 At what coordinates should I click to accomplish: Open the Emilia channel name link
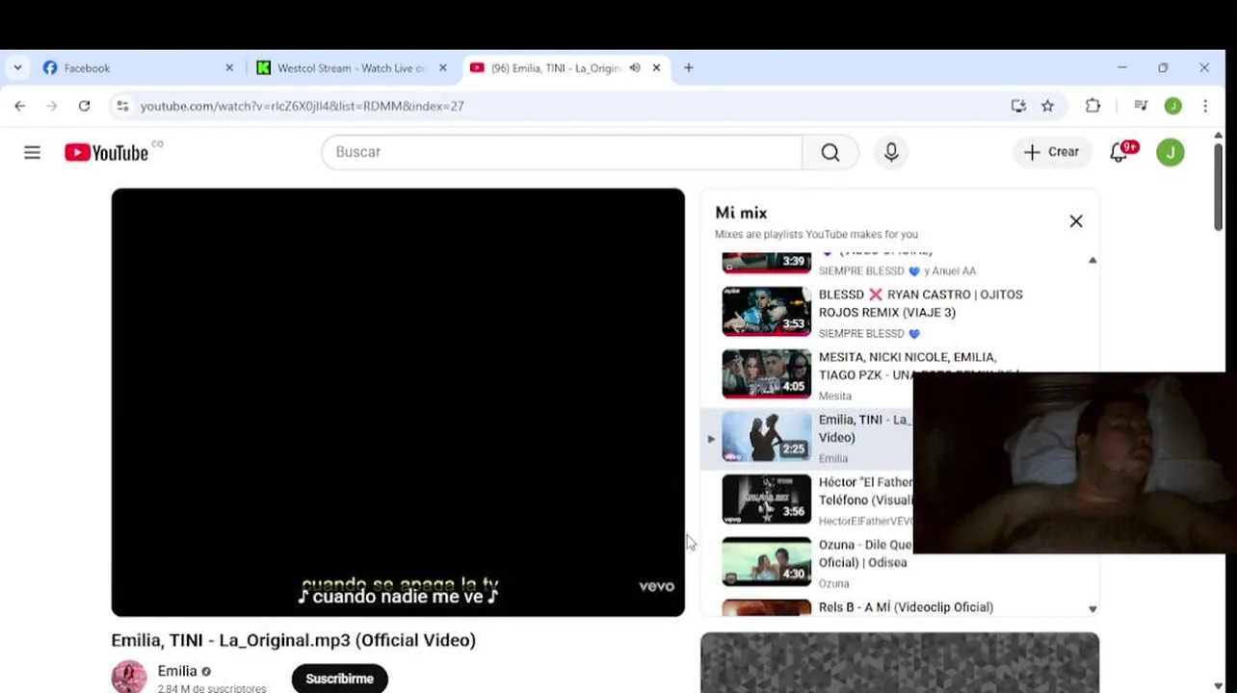[177, 671]
